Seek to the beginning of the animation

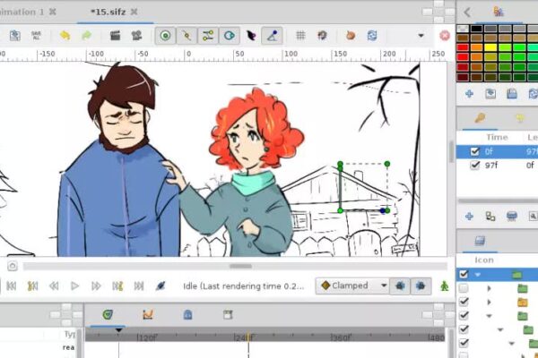[x=12, y=286]
